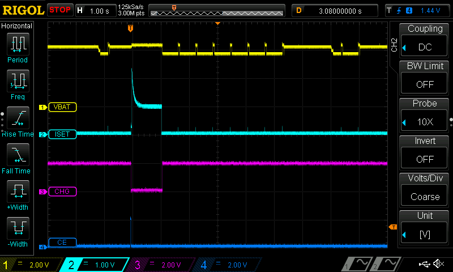Click the muted speaker sound icon
Viewport: 453px width, 272px height.
439,263
